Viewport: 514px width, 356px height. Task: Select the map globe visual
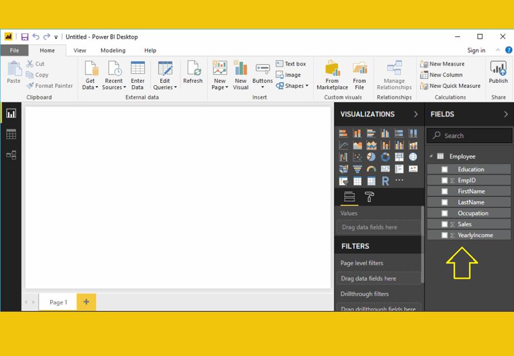(413, 157)
